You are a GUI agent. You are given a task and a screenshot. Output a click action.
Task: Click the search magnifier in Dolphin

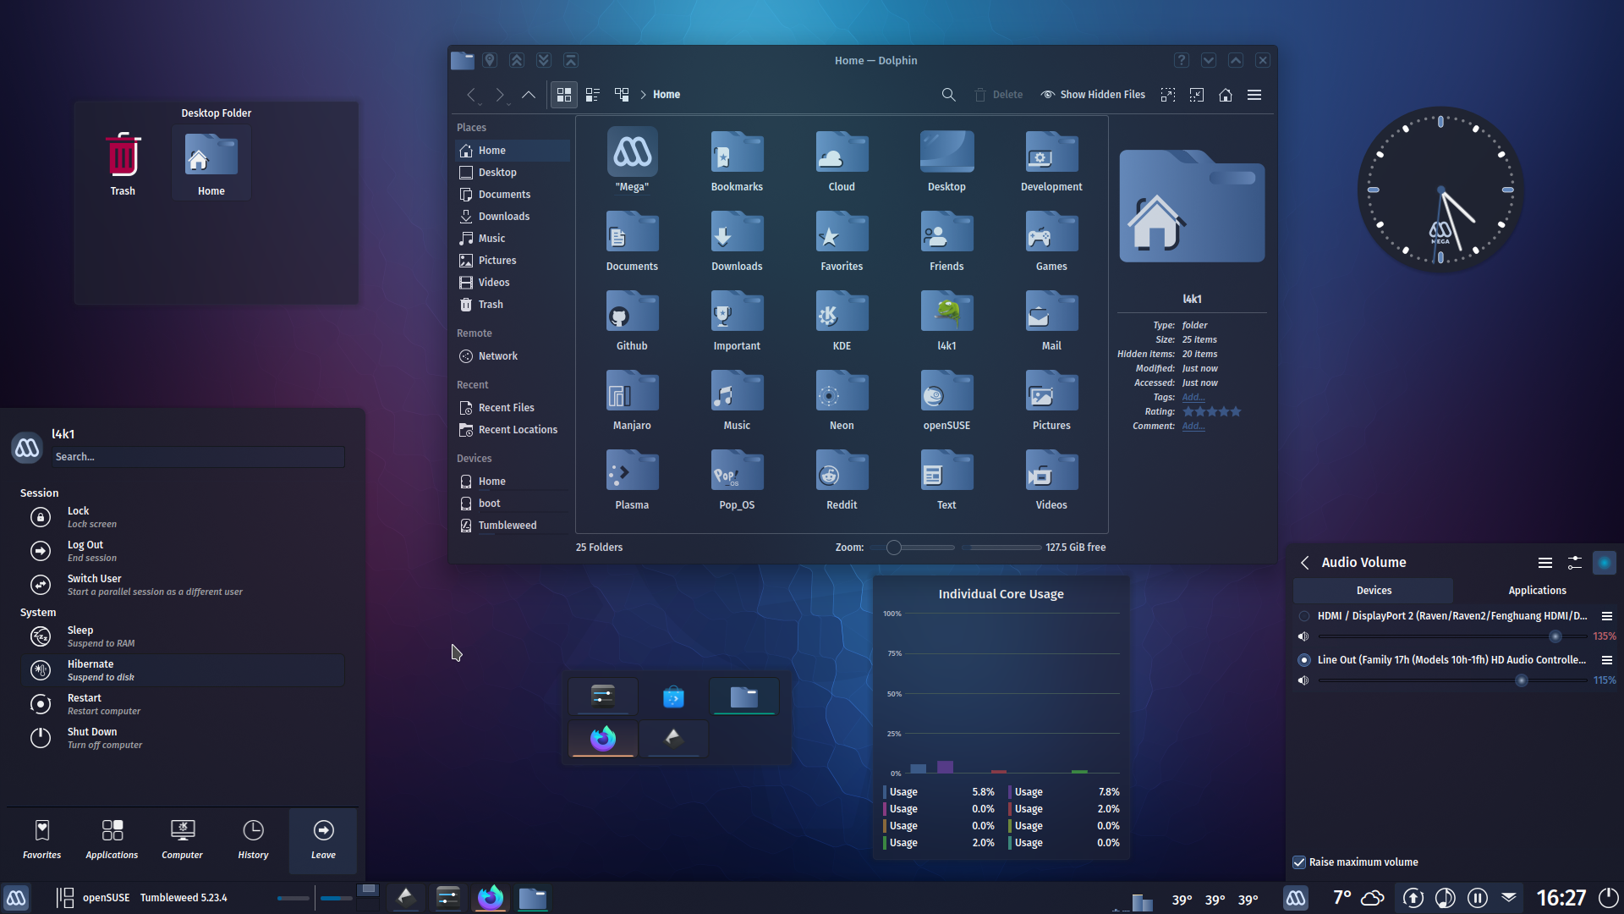click(948, 94)
